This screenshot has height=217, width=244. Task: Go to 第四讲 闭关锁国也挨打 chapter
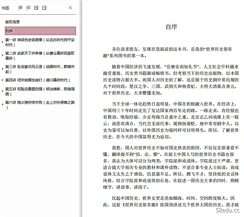coord(38,80)
